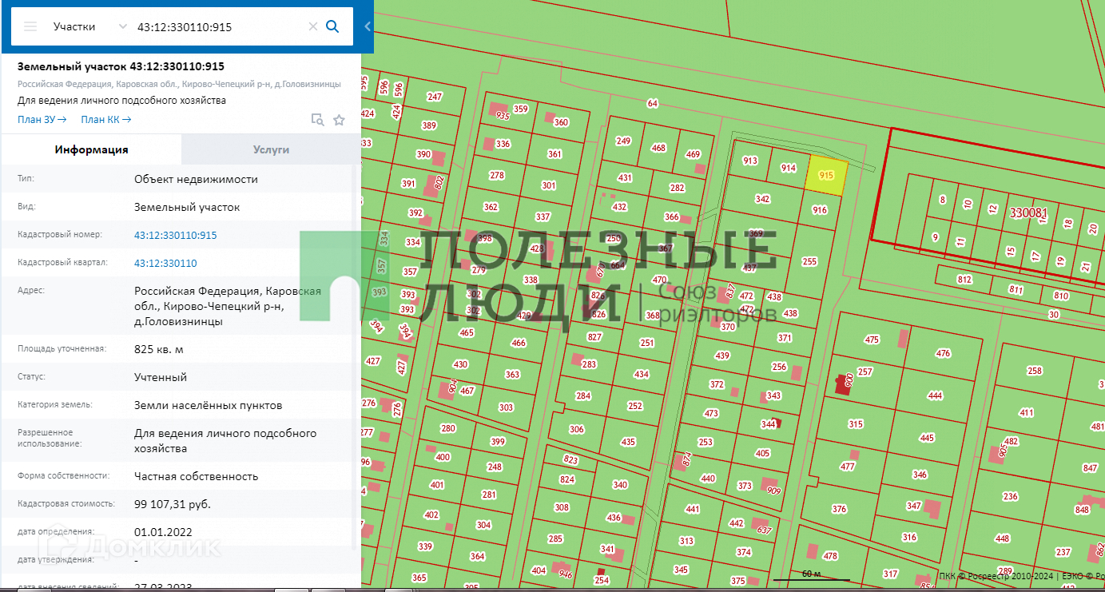Click the cadastral number link 43:12:330110:915

click(176, 235)
